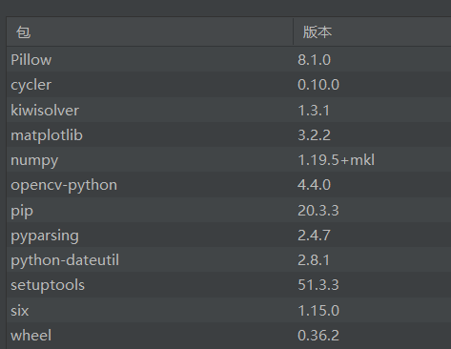Select the Pillow package row

(x=229, y=60)
